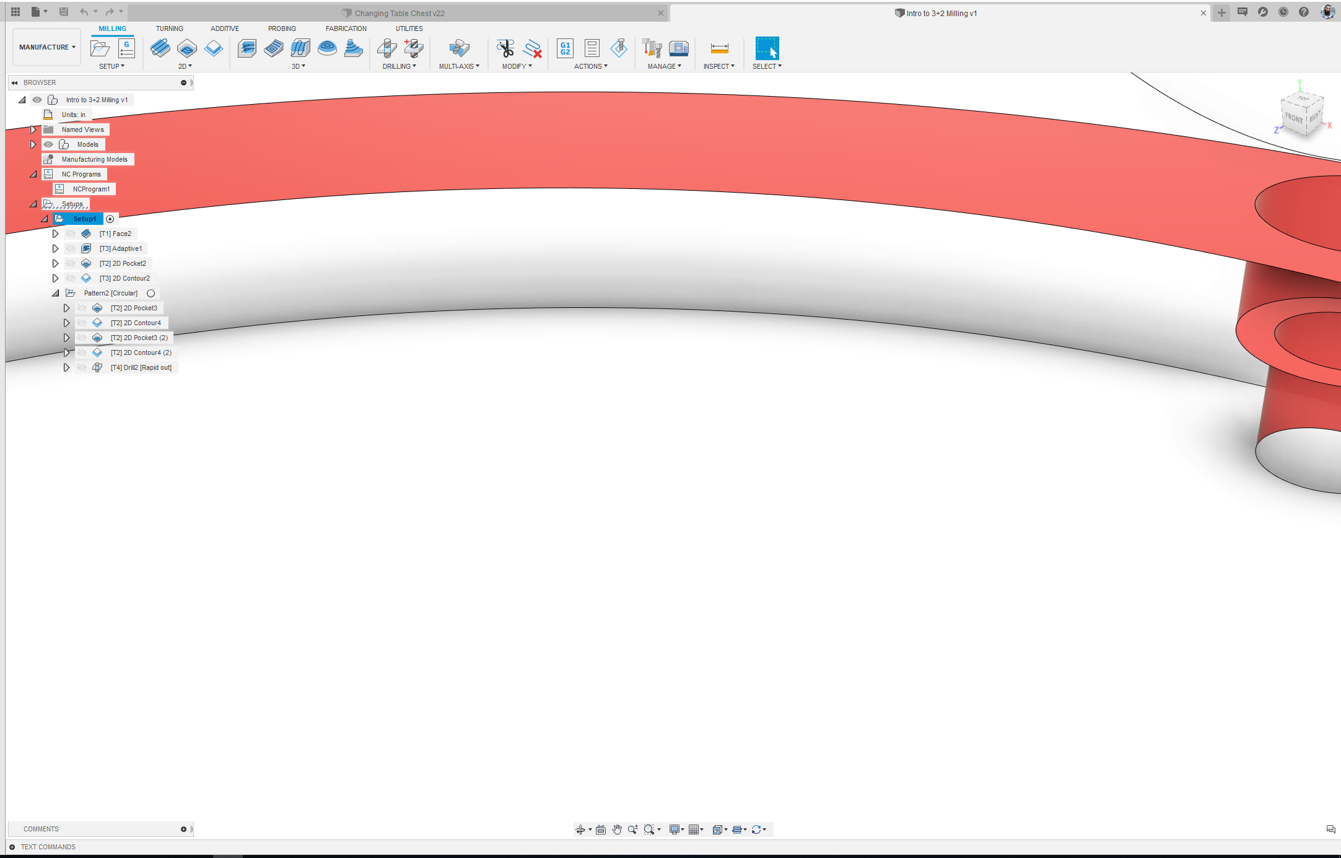Open the Tool Library icon

click(652, 48)
